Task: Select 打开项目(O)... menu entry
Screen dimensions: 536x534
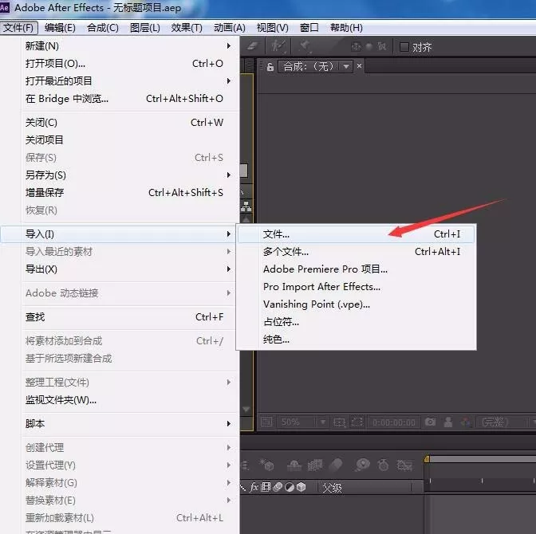Action: point(128,64)
